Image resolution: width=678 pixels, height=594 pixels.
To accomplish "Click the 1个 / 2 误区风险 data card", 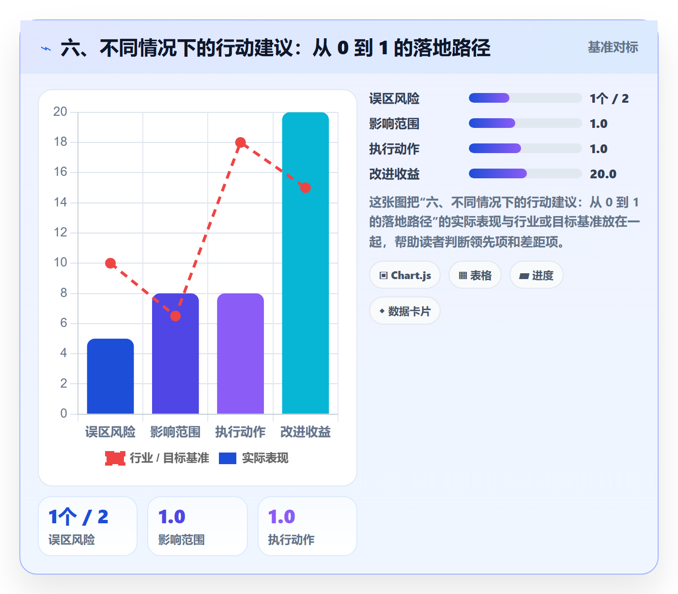I will [88, 526].
